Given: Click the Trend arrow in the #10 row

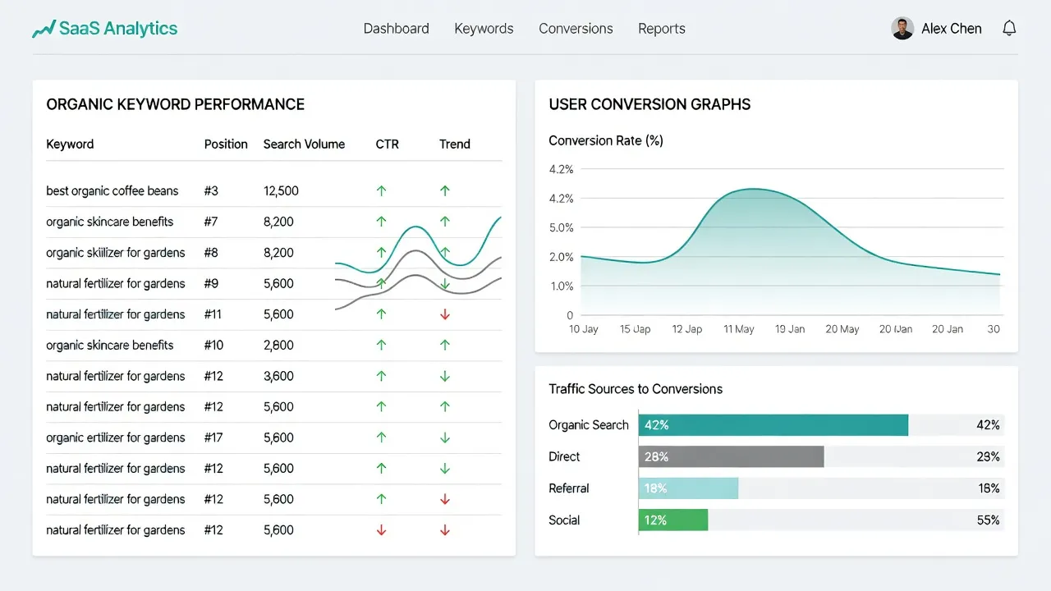Looking at the screenshot, I should coord(445,345).
